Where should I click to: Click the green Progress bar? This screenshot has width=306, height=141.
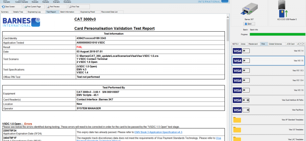[277, 34]
